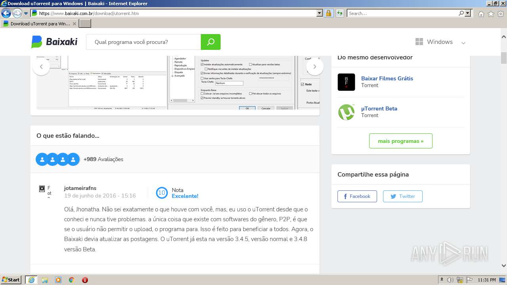507x285 pixels.
Task: Open the Windows Start menu
Action: [11, 279]
